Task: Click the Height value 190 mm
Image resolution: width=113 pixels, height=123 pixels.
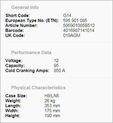Action: pyautogui.click(x=52, y=116)
